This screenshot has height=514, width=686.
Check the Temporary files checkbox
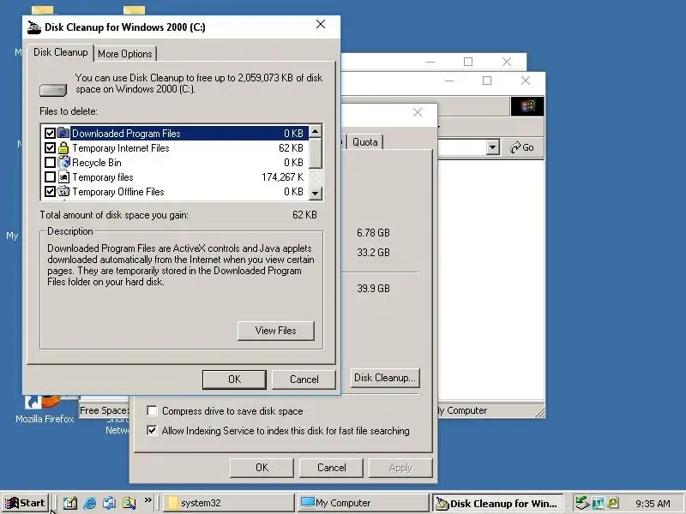pyautogui.click(x=50, y=177)
